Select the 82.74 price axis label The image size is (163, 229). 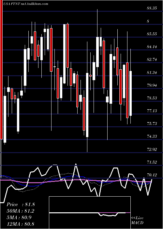[x=152, y=60]
